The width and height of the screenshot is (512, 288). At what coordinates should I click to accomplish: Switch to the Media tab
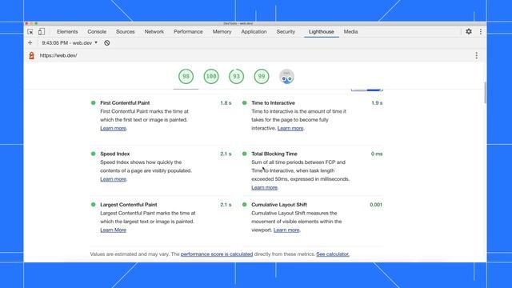pos(350,32)
